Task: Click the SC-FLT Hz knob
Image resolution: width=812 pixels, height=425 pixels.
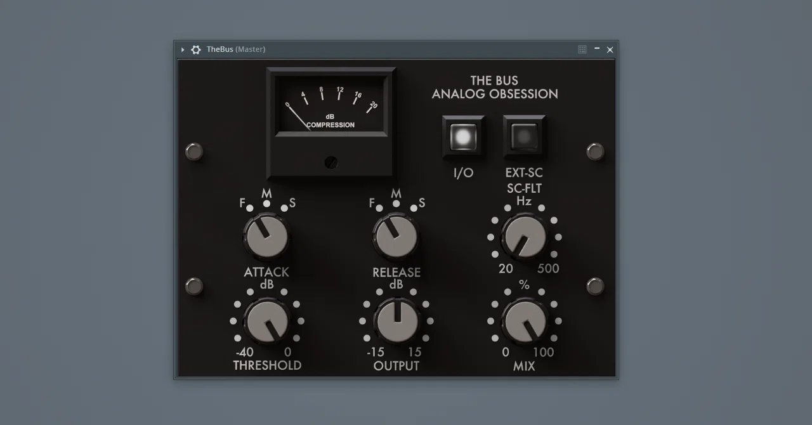Action: coord(524,237)
